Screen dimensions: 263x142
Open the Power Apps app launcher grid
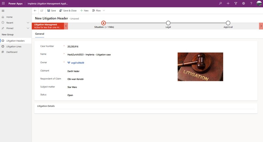[x=3, y=3]
